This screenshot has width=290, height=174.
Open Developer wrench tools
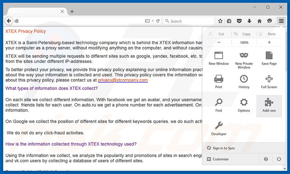[219, 129]
